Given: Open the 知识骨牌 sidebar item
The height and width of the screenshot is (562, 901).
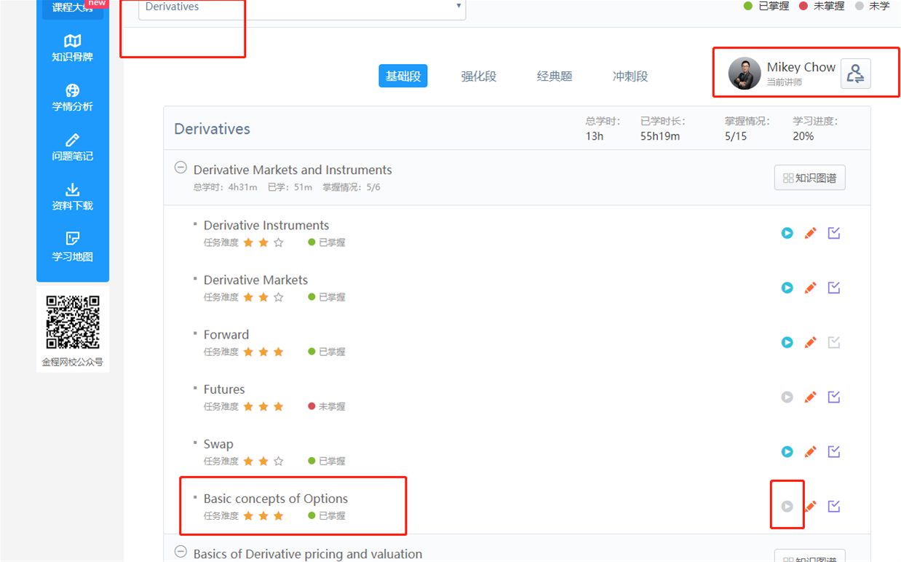Looking at the screenshot, I should click(72, 48).
